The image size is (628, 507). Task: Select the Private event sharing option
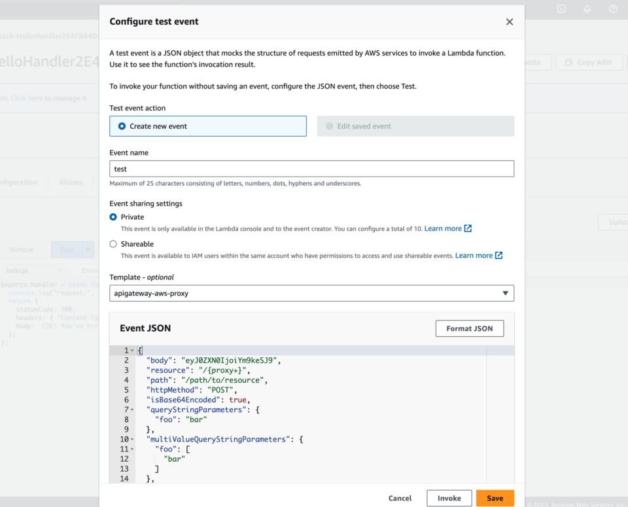pyautogui.click(x=113, y=217)
